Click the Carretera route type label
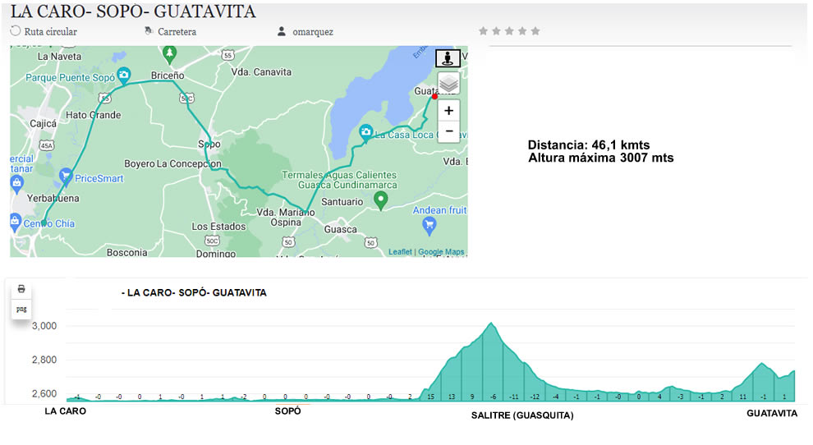 pyautogui.click(x=177, y=32)
